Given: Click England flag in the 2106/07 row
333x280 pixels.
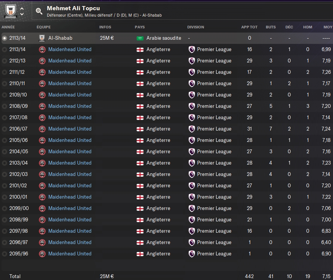Looking at the screenshot, I should 140,129.
